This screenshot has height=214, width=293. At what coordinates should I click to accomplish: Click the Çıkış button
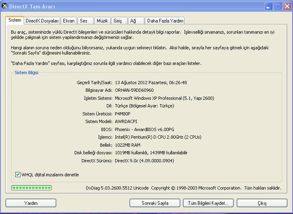(262, 203)
